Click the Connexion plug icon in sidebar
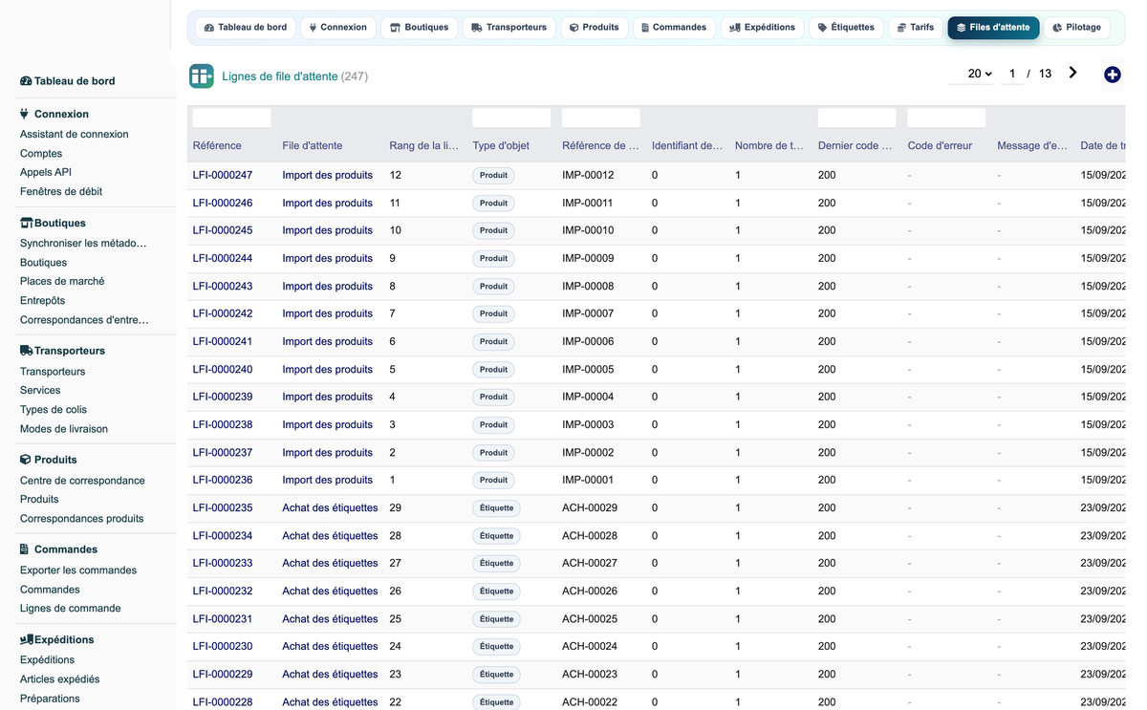The width and height of the screenshot is (1147, 710). [24, 114]
